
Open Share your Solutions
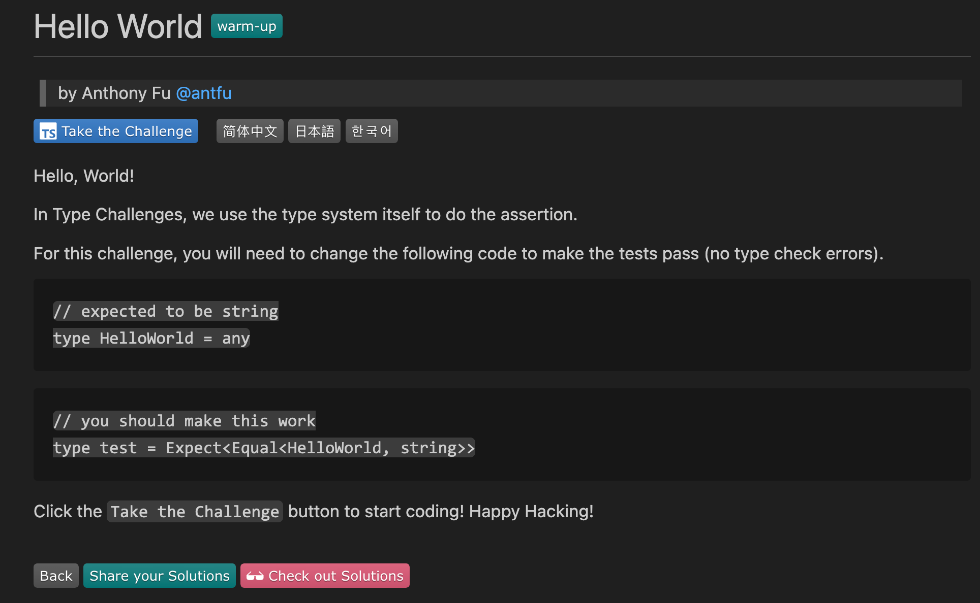pos(160,576)
